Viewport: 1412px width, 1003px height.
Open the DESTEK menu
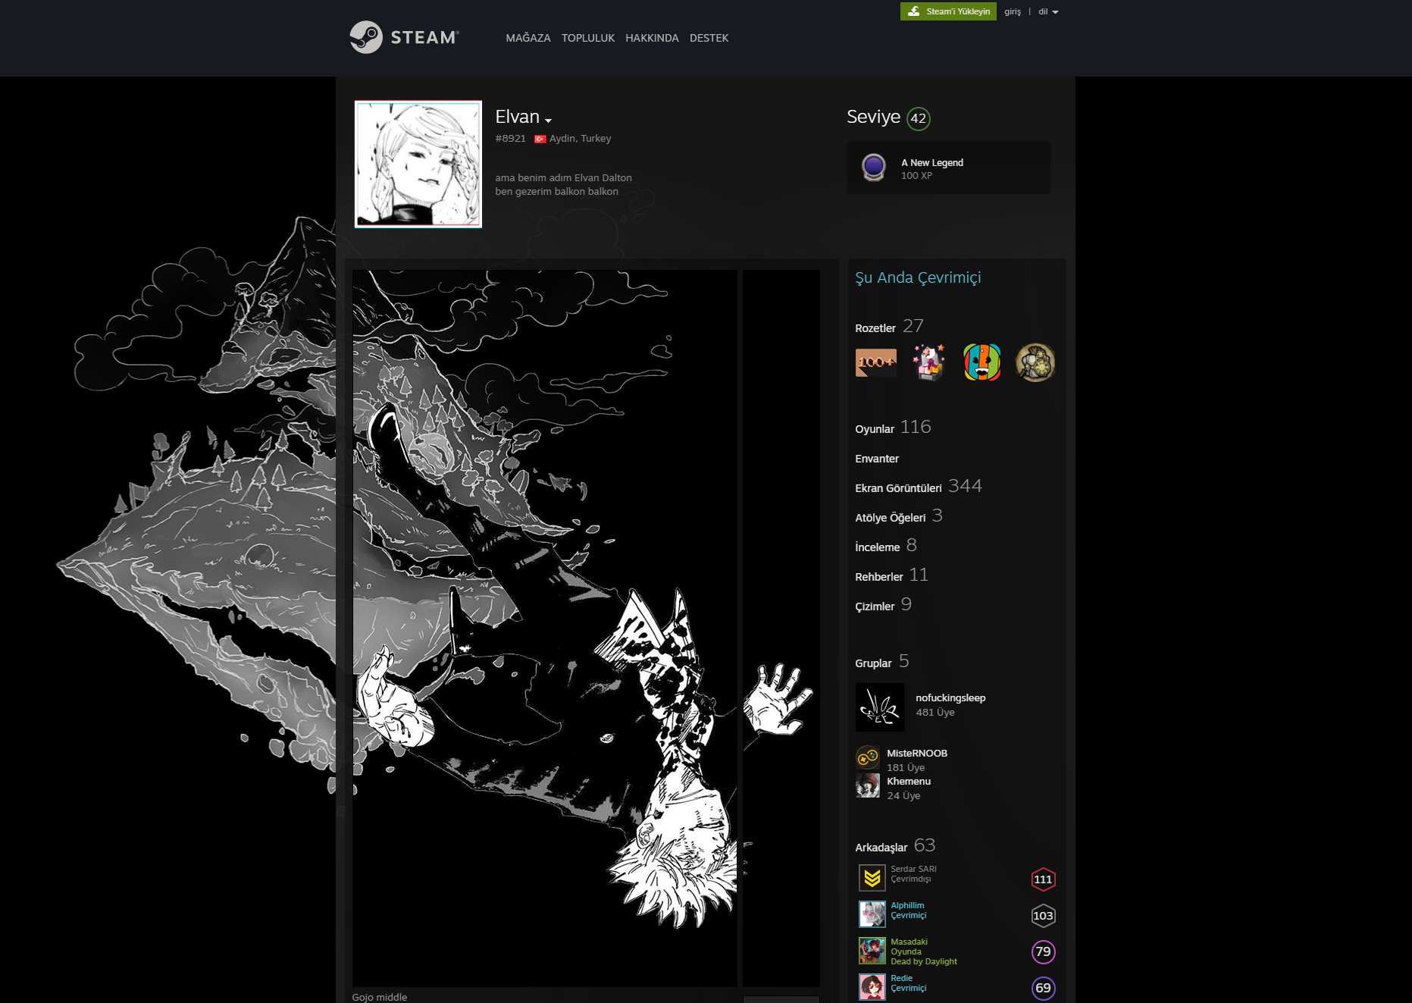coord(709,38)
